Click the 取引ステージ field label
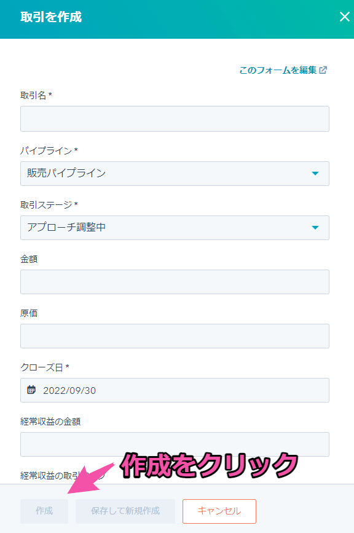This screenshot has height=533, width=354. tap(46, 204)
